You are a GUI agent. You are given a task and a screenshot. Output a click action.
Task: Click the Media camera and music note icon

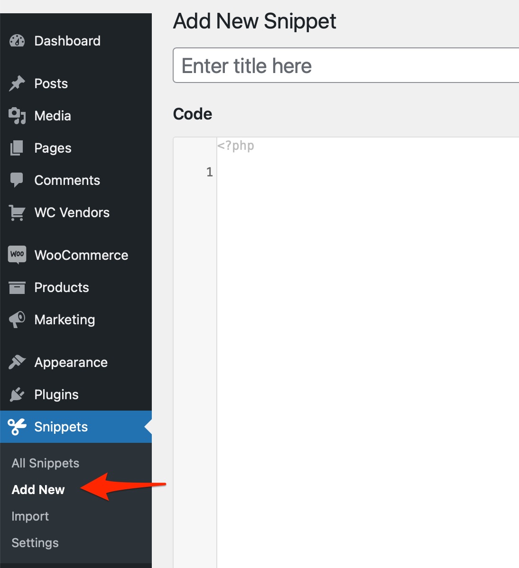(x=17, y=116)
